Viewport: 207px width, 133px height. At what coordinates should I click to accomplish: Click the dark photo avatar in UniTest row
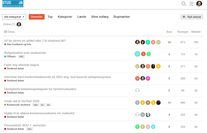tap(158, 103)
